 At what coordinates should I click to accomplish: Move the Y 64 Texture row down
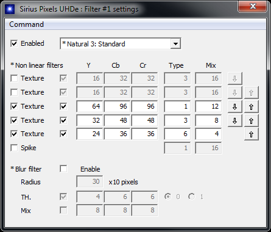point(235,106)
